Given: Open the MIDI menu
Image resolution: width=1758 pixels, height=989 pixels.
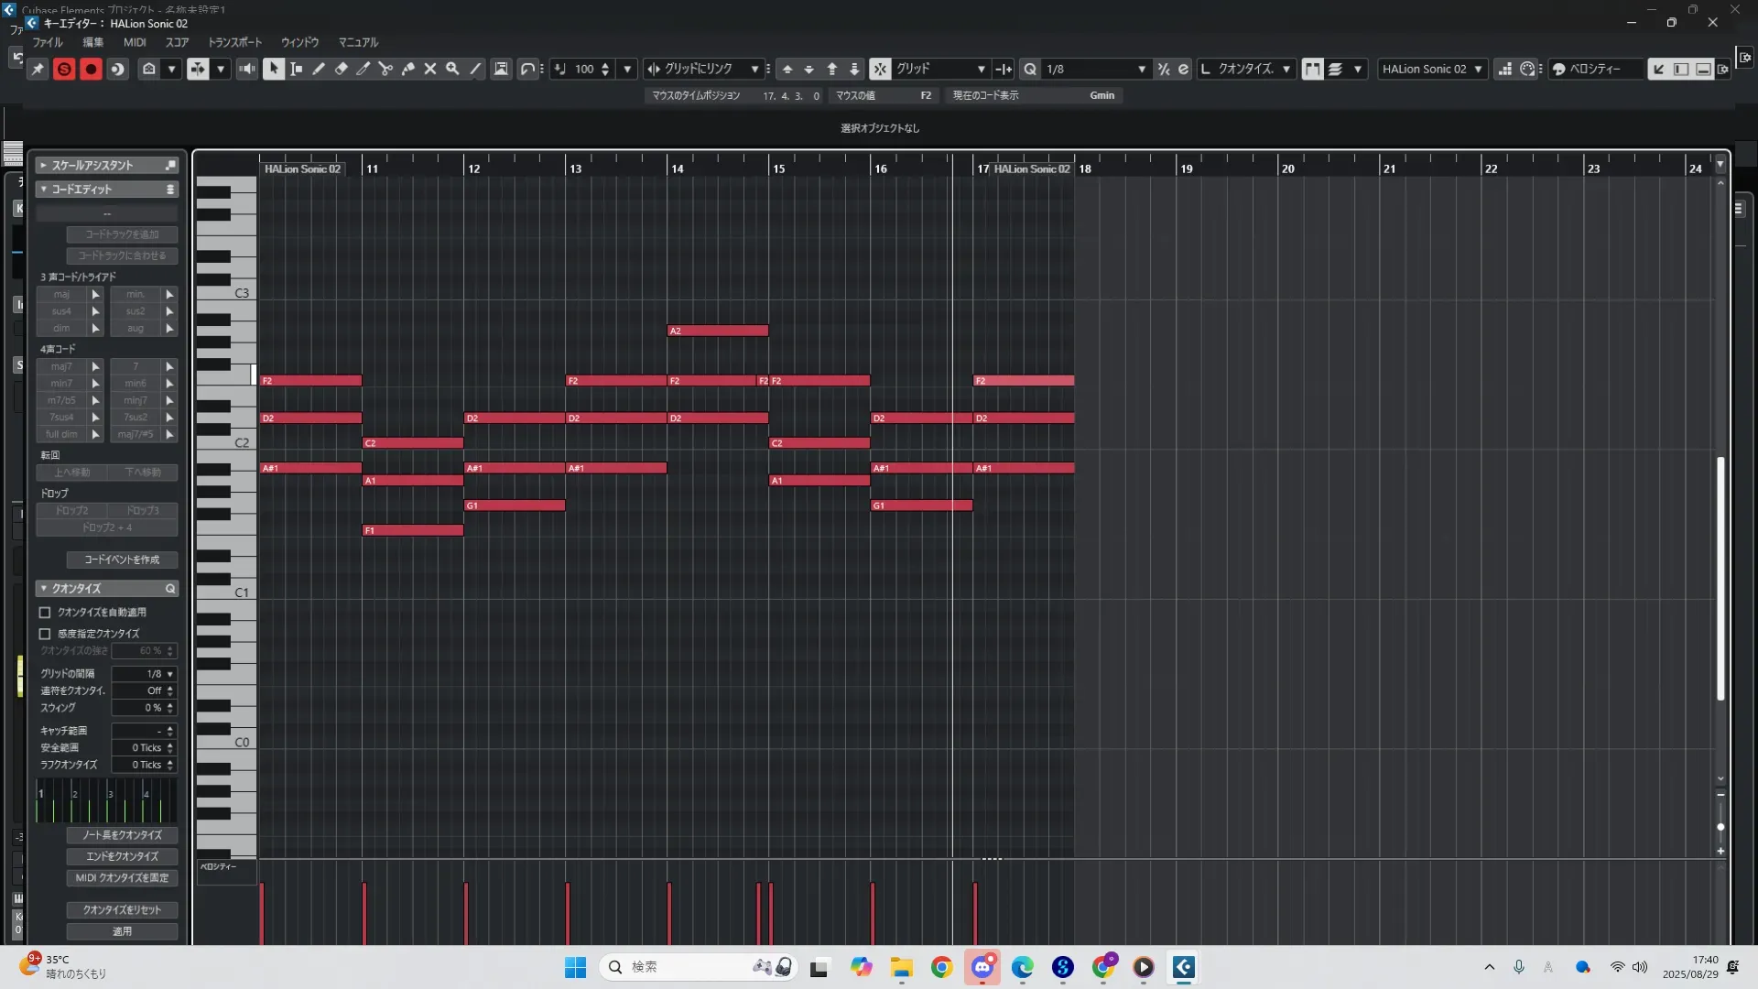Looking at the screenshot, I should 135,42.
